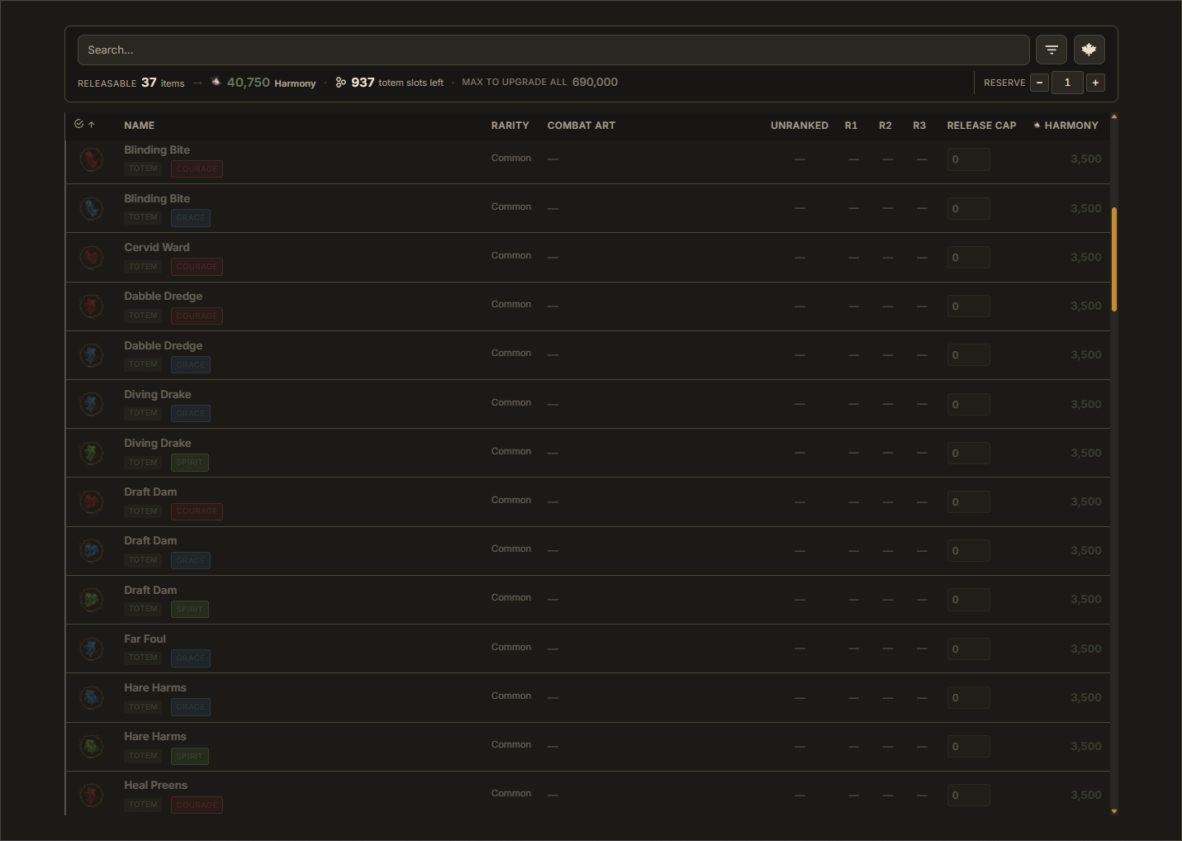This screenshot has height=841, width=1182.
Task: Click the 40,750 Harmony total
Action: [x=263, y=83]
